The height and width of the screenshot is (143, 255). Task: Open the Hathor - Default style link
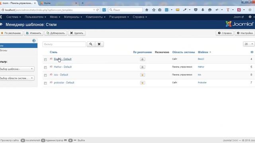point(63,67)
